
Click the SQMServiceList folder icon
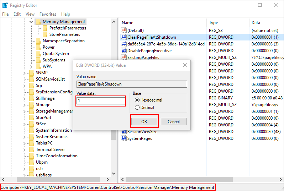click(32, 79)
